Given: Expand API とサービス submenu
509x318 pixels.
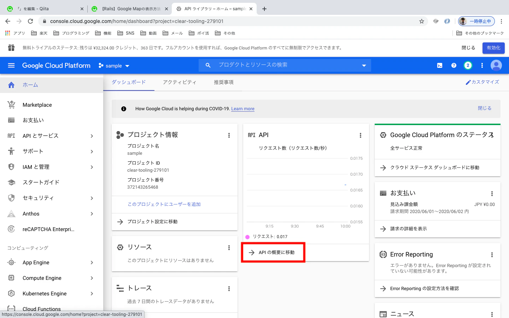Looking at the screenshot, I should (x=92, y=136).
